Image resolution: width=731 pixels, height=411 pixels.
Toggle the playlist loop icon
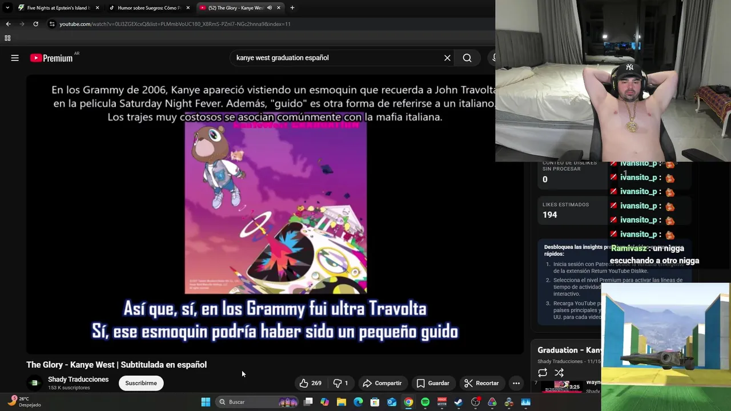(543, 373)
